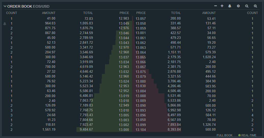The height and width of the screenshot is (138, 264).
Task: Select bid price 13.037
Action: [x=124, y=57]
